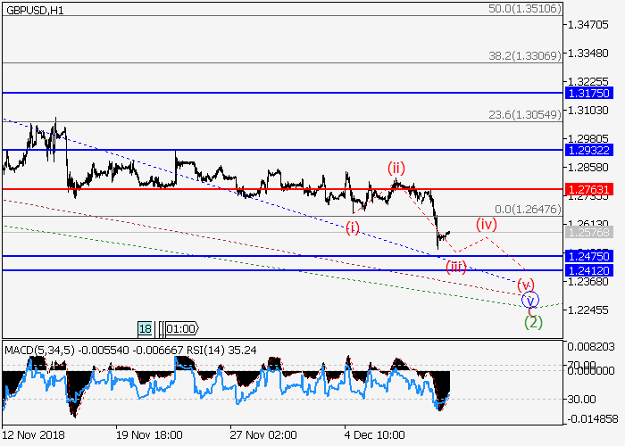Click the 1.22455 price axis value

[x=587, y=310]
